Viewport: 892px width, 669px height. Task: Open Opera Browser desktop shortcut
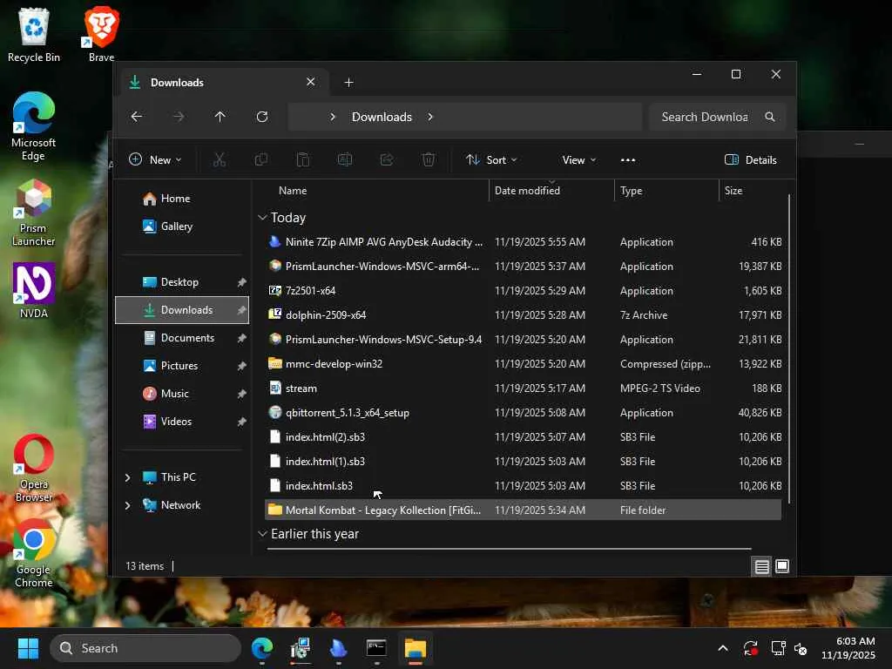(x=34, y=468)
